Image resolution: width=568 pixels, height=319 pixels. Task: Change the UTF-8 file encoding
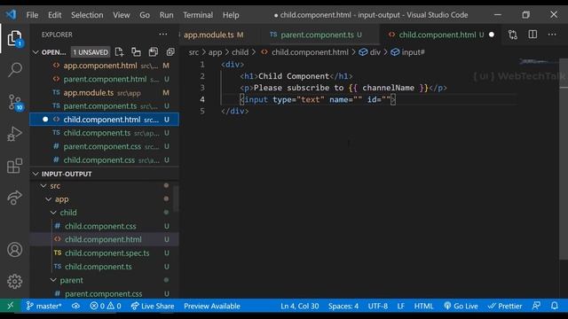coord(378,306)
